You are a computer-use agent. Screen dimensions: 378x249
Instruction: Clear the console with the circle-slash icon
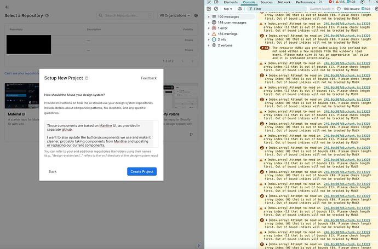216,9
